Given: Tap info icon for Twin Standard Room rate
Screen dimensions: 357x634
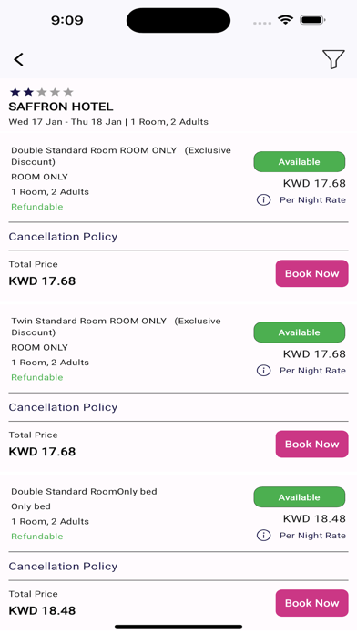Looking at the screenshot, I should [x=263, y=371].
